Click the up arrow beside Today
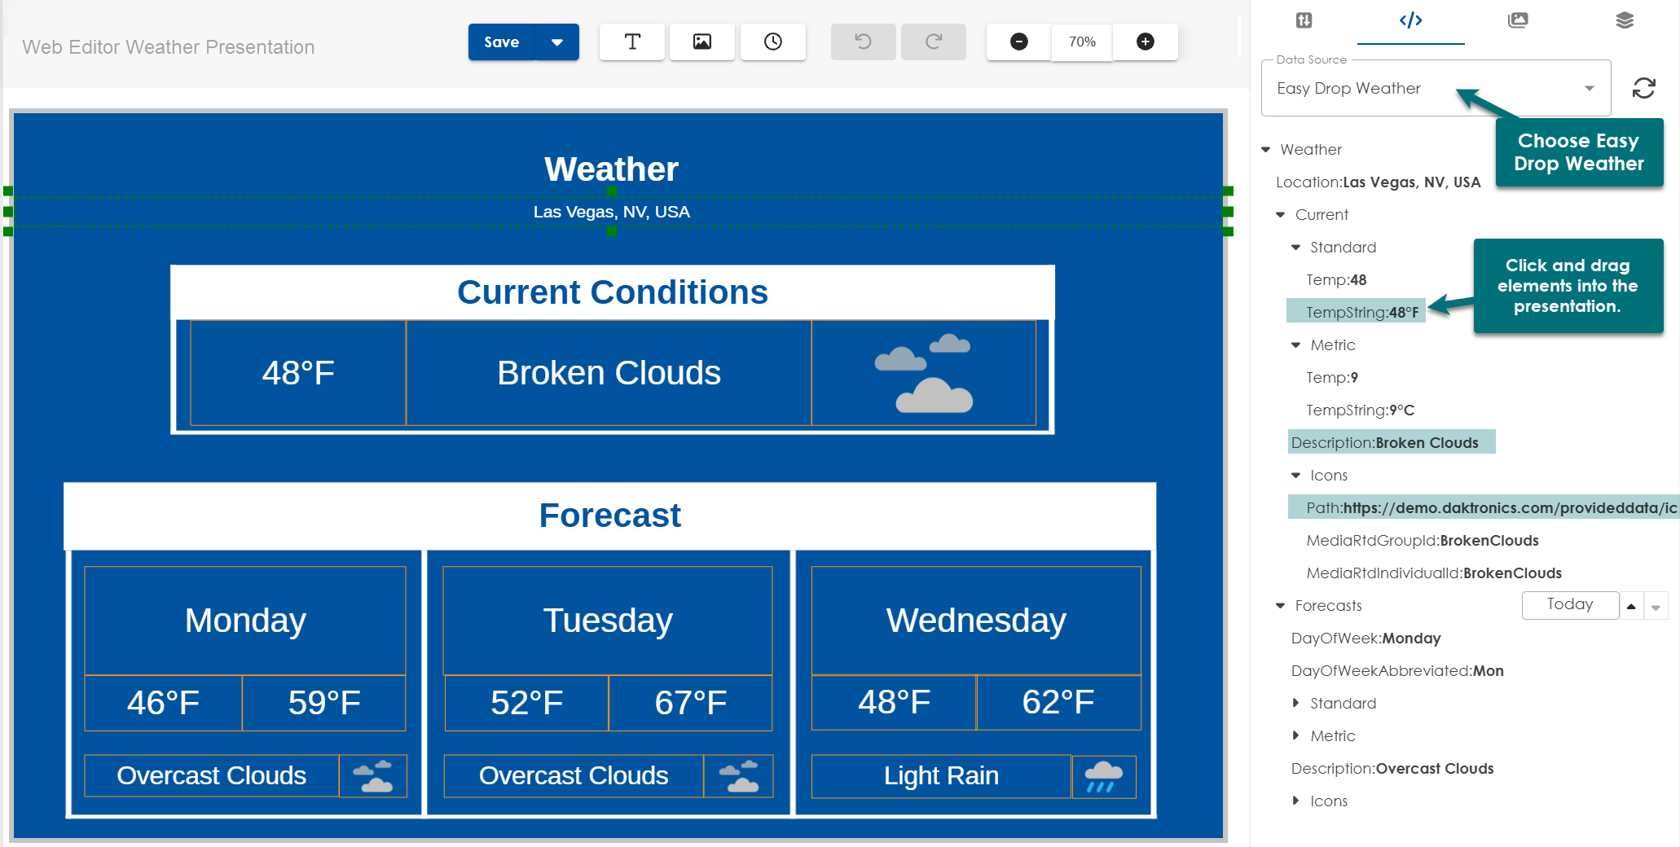Screen dimensions: 1680x847 click(1632, 606)
